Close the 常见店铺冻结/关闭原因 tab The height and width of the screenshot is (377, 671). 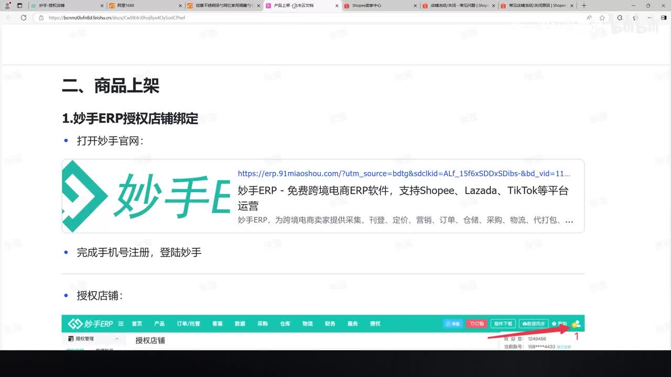click(x=572, y=6)
